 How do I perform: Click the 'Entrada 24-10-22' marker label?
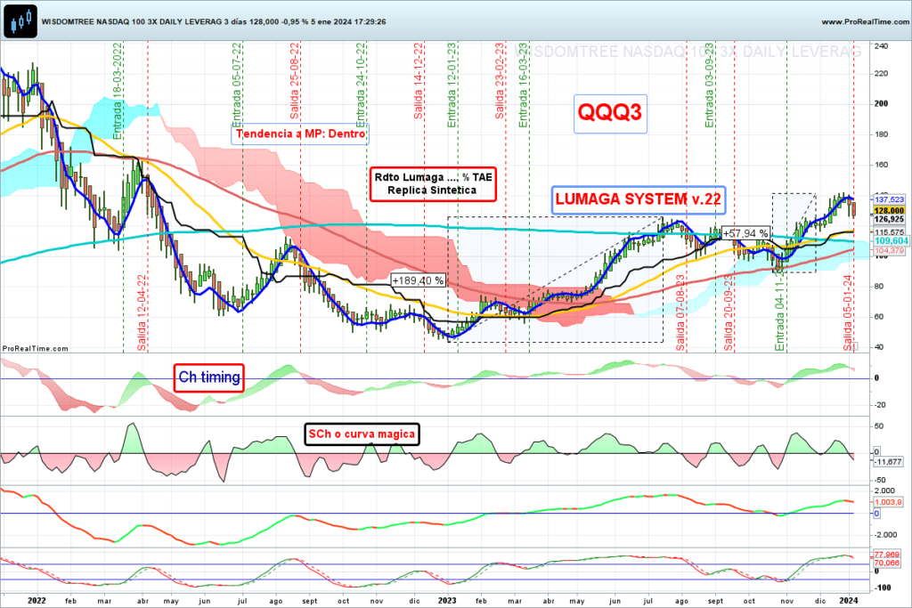(361, 85)
